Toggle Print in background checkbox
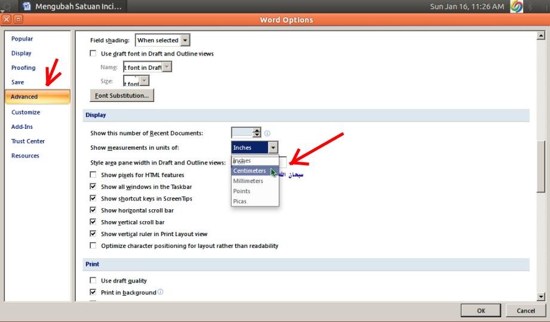The image size is (550, 322). 93,292
